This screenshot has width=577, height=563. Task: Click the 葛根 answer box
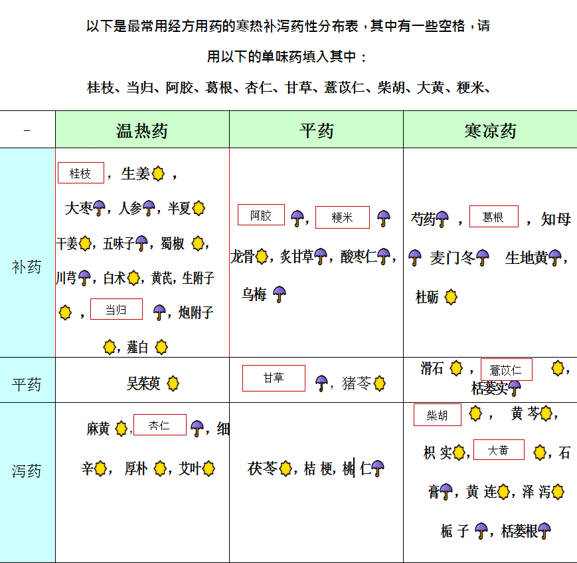[x=494, y=217]
